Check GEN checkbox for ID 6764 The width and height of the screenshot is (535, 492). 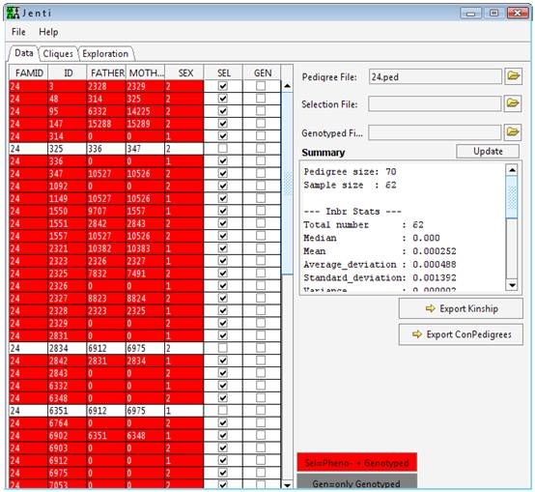[261, 423]
